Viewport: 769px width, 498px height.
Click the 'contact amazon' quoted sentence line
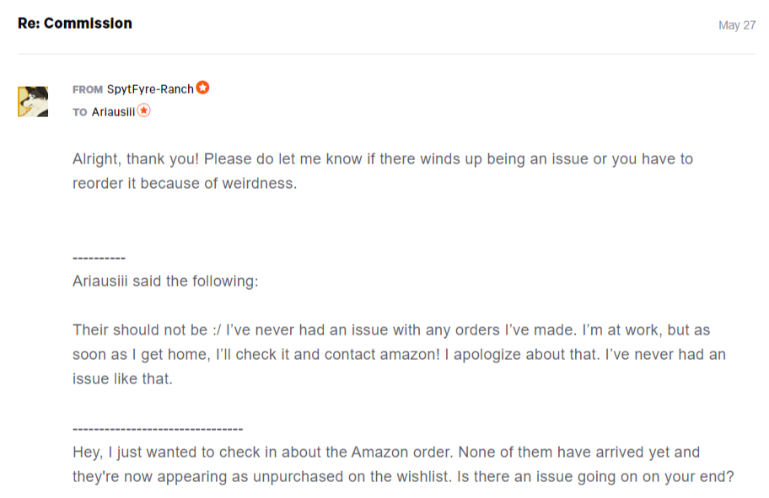(399, 355)
